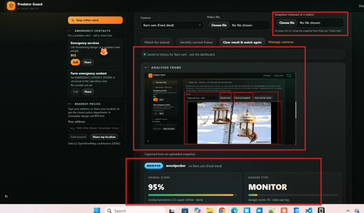The width and height of the screenshot is (364, 213).
Task: Click the '95%' animal score value
Action: [156, 187]
